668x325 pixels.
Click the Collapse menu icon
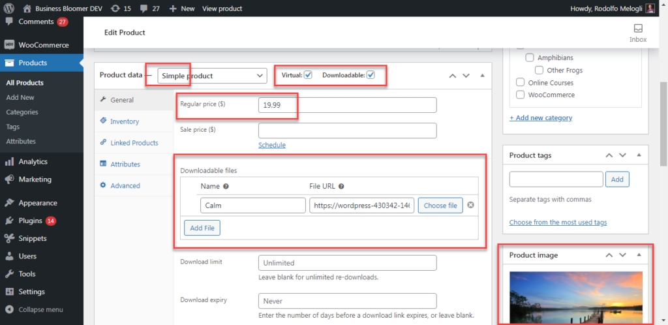(x=9, y=309)
